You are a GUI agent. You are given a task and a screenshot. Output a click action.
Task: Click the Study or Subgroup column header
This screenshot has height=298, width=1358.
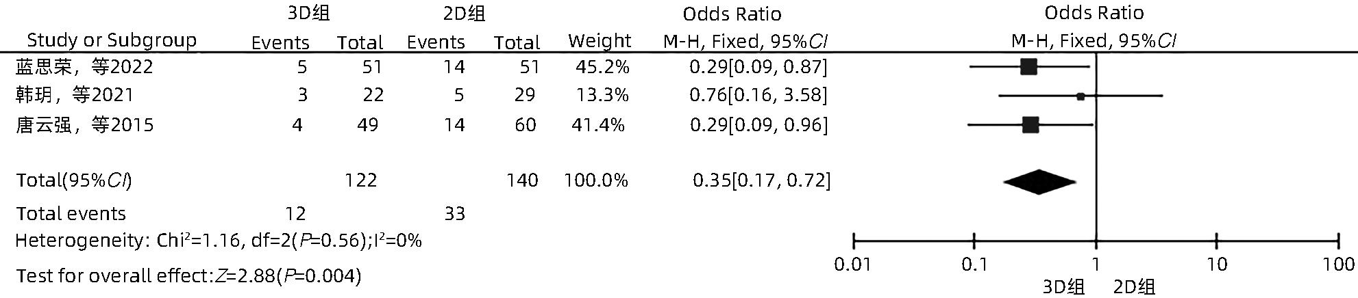click(112, 40)
